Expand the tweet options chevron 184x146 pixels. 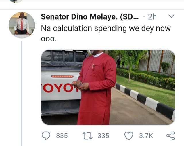pyautogui.click(x=171, y=16)
